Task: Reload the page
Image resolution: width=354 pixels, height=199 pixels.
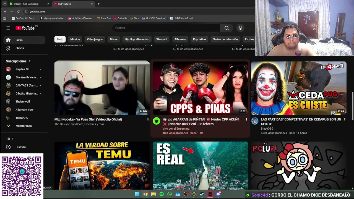Action: [18, 12]
